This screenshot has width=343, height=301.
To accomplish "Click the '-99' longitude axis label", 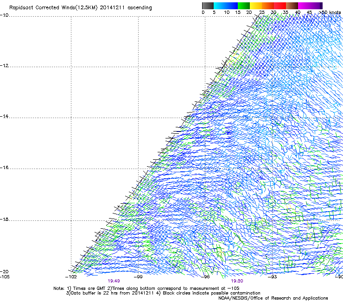I will (138, 277).
